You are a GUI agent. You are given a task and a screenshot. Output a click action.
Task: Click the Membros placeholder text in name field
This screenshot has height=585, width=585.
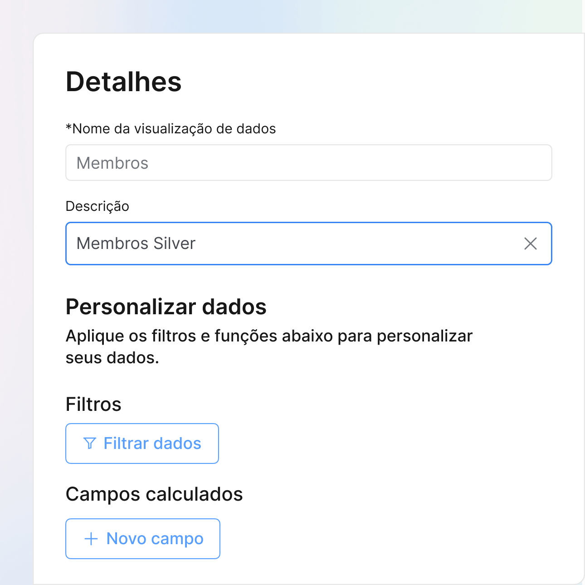click(x=112, y=163)
